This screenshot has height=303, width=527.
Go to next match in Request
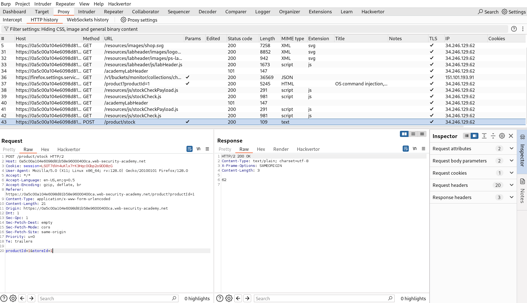(31, 298)
